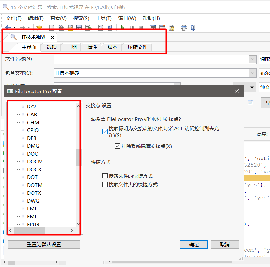270x267 pixels.
Task: Select CHM in the config tree
Action: click(33, 123)
